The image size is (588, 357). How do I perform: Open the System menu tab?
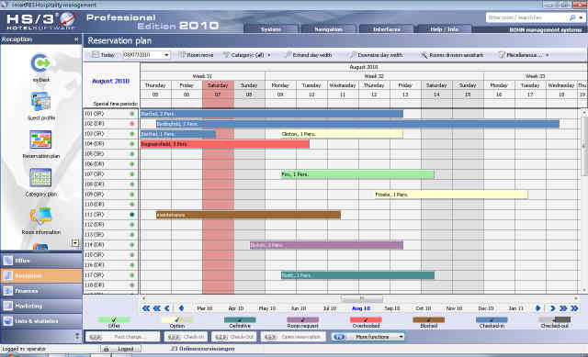tap(271, 29)
